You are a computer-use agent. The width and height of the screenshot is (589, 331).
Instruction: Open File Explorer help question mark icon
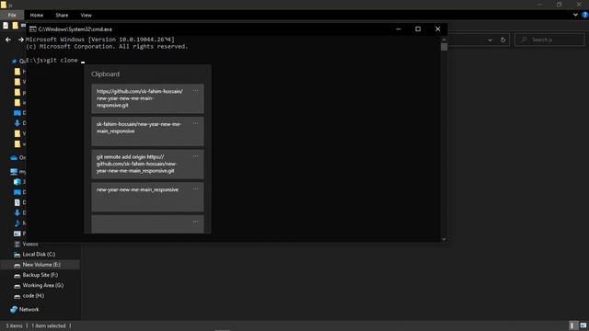tap(585, 15)
